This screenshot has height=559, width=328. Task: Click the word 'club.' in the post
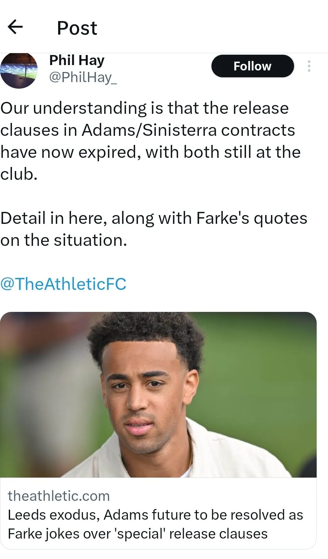point(19,174)
